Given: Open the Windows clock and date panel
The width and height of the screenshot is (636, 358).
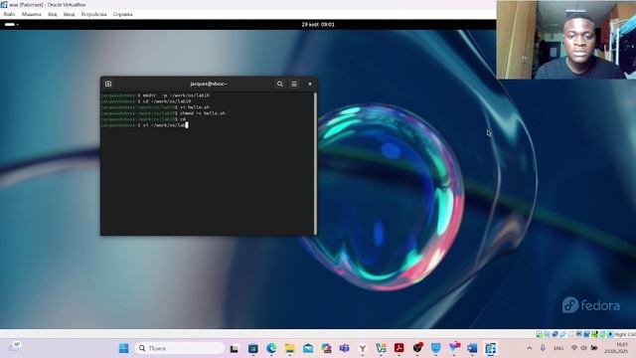Looking at the screenshot, I should click(x=616, y=348).
